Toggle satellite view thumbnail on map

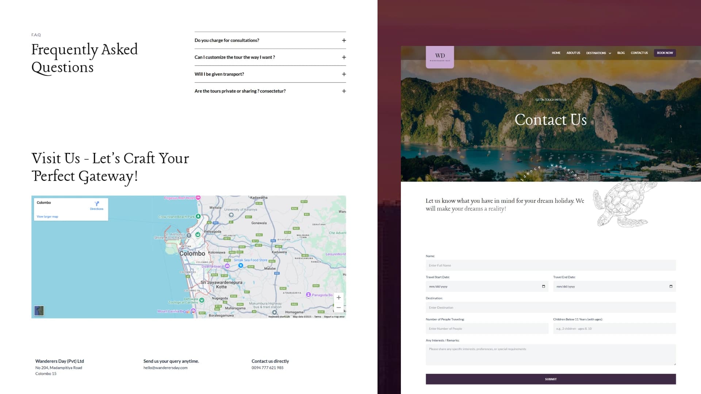point(39,310)
